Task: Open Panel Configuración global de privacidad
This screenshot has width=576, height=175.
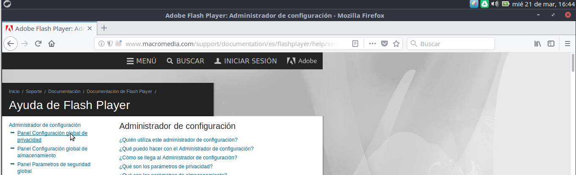Action: 52,136
